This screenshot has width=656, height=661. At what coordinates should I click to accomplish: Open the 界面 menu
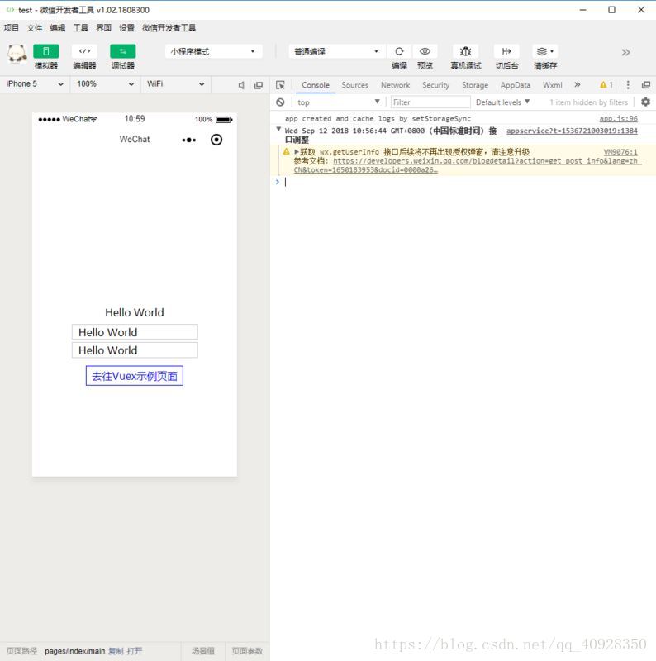[x=104, y=28]
